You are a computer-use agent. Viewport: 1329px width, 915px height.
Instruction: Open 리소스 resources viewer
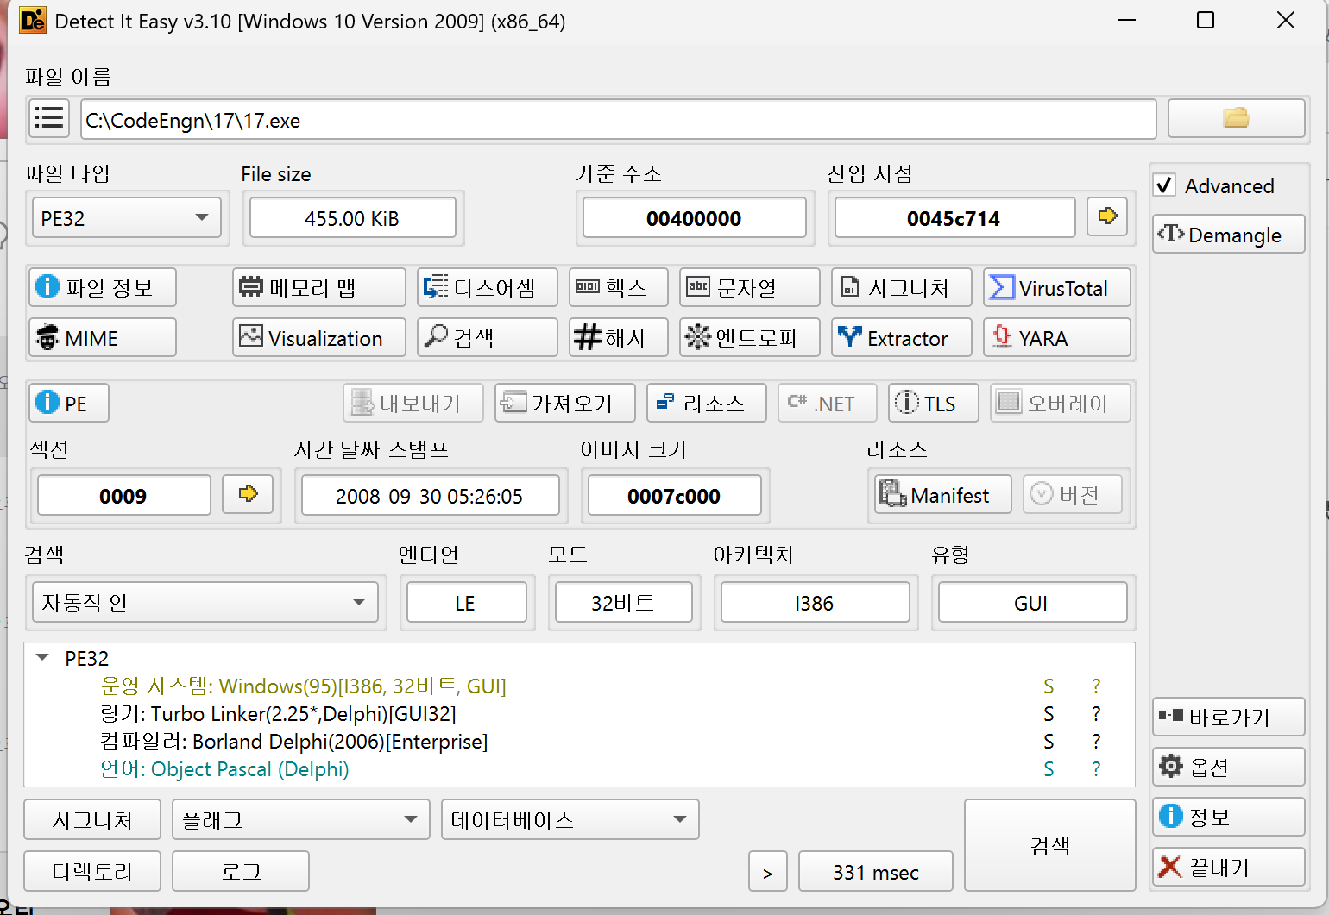706,403
